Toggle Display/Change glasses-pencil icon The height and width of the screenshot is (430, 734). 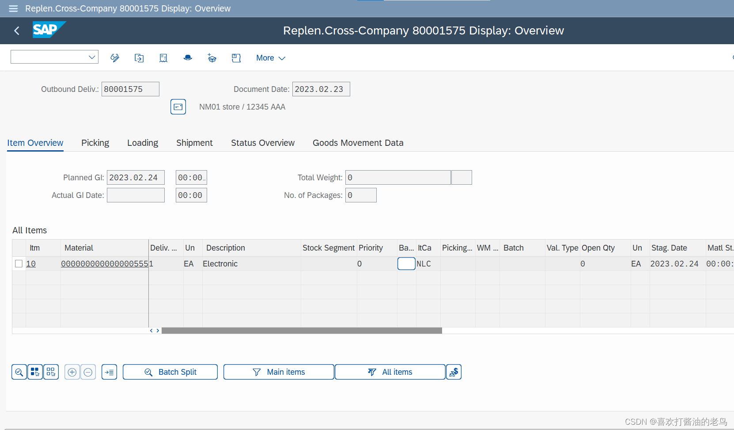coord(115,58)
